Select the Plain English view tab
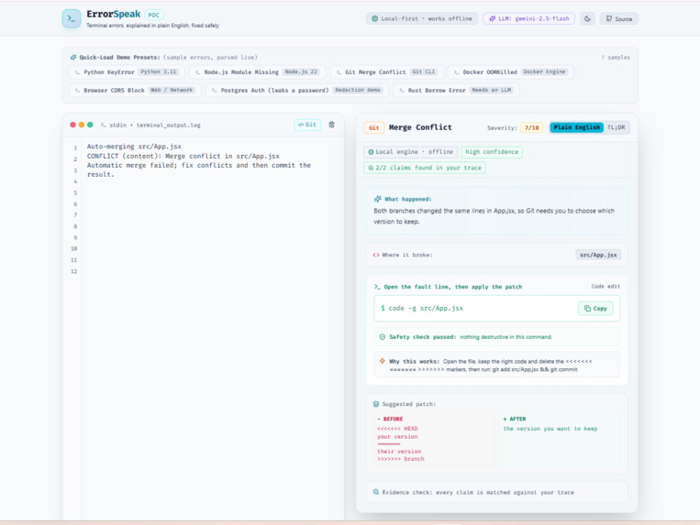700x525 pixels. (x=576, y=127)
